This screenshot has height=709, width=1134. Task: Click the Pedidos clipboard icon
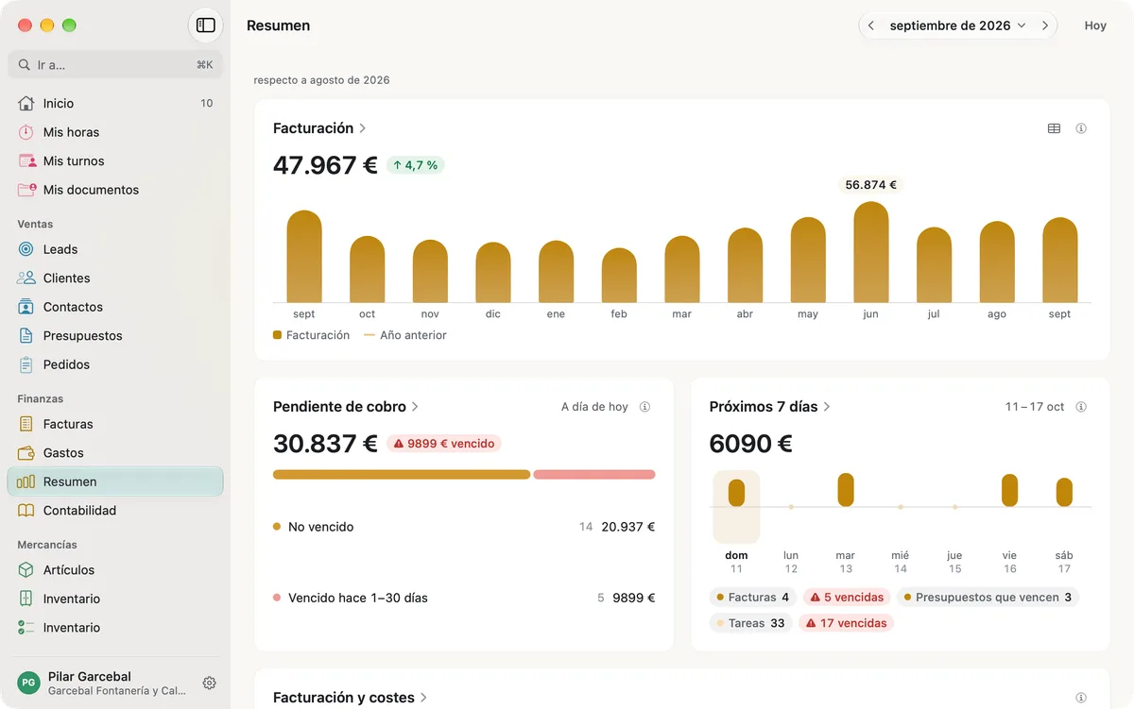coord(26,364)
